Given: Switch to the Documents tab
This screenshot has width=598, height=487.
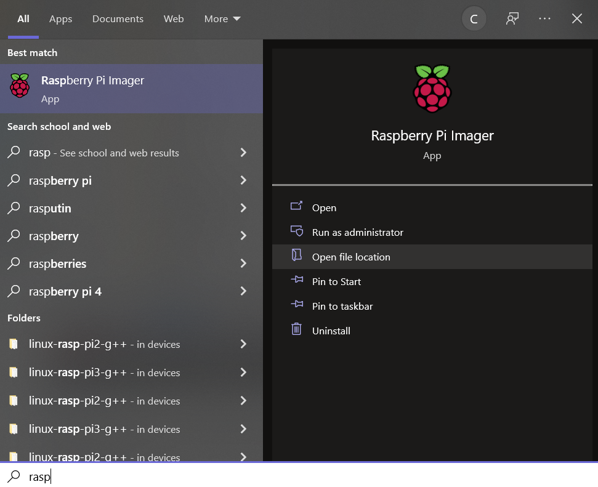Looking at the screenshot, I should [x=118, y=18].
